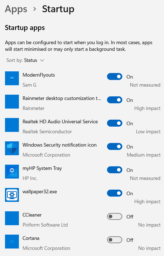This screenshot has width=164, height=256.
Task: Disable wallpaper32.exe startup toggle
Action: [115, 193]
